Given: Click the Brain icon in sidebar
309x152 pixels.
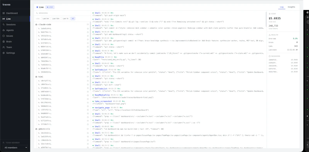Looking at the screenshot, I should pyautogui.click(x=3, y=42).
